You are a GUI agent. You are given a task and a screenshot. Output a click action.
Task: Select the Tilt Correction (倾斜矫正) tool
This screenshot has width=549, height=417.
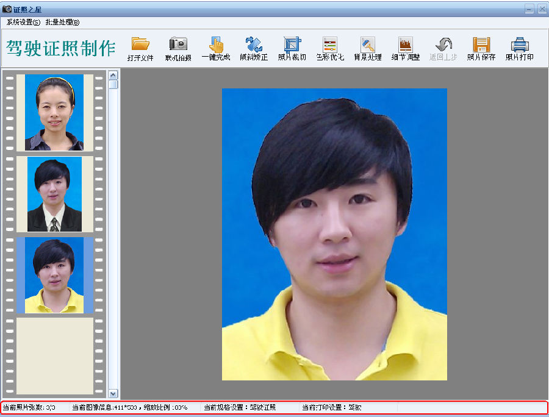pyautogui.click(x=254, y=45)
